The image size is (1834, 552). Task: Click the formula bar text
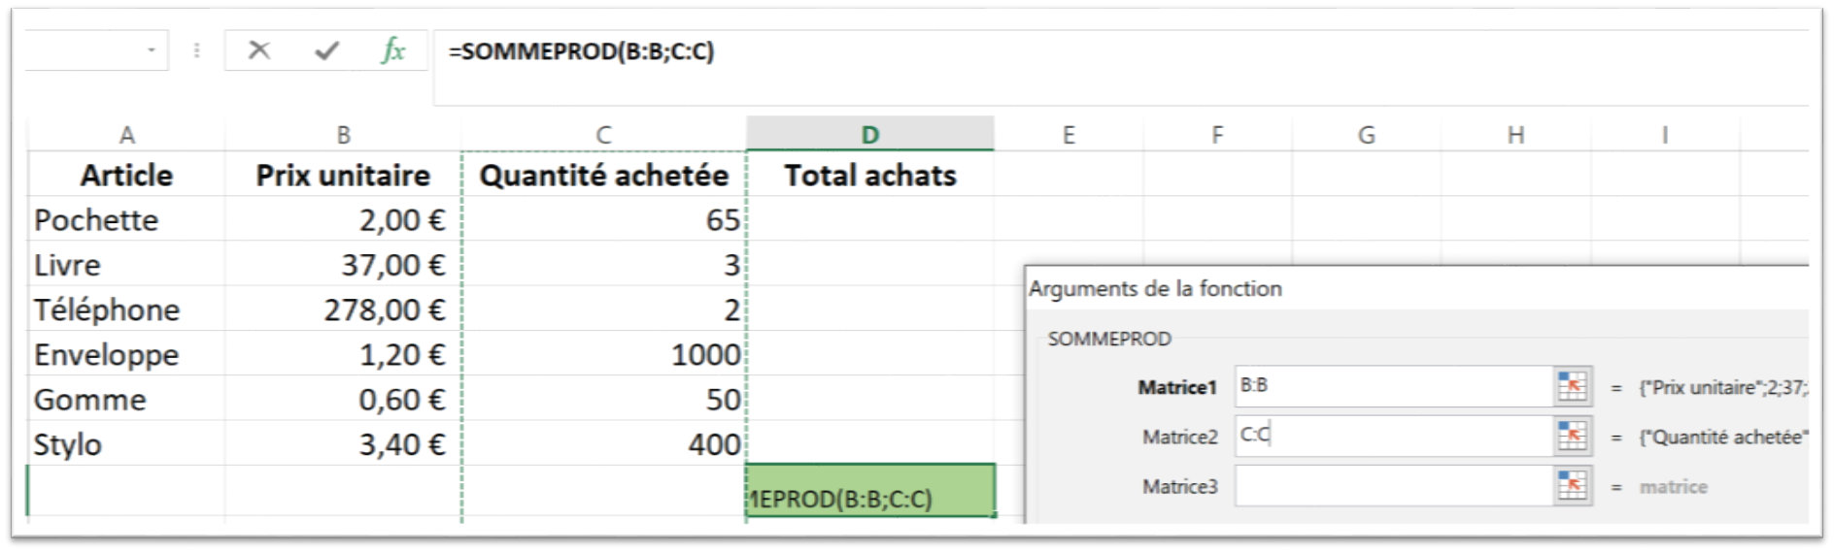tap(581, 51)
